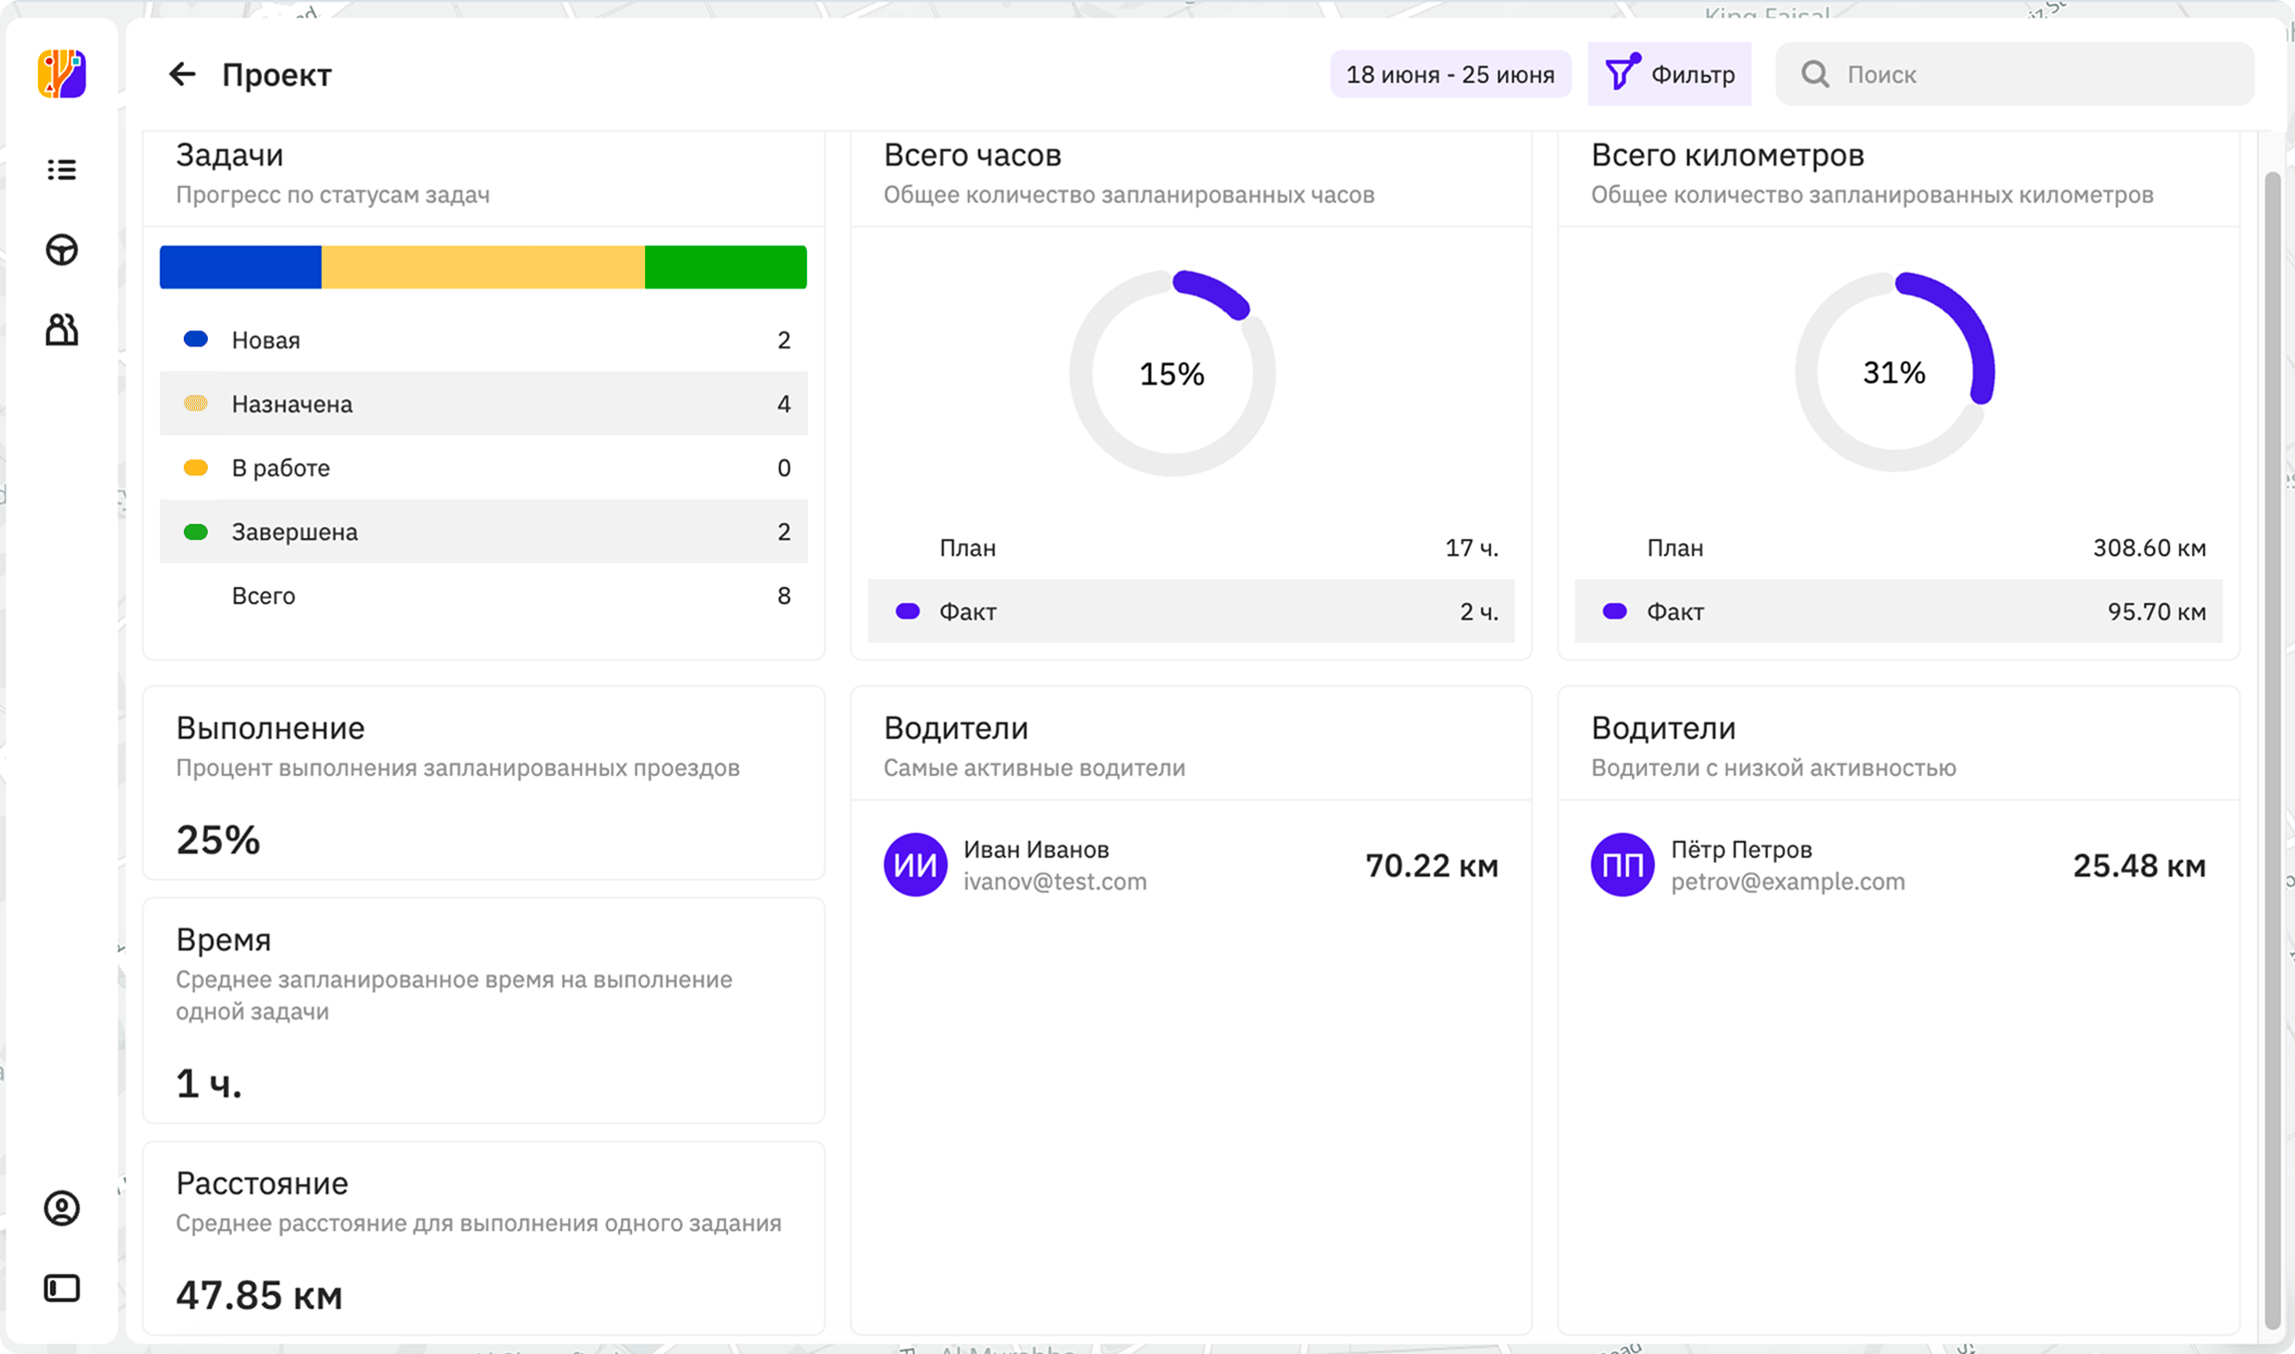Open the task list sidebar icon

coord(62,170)
